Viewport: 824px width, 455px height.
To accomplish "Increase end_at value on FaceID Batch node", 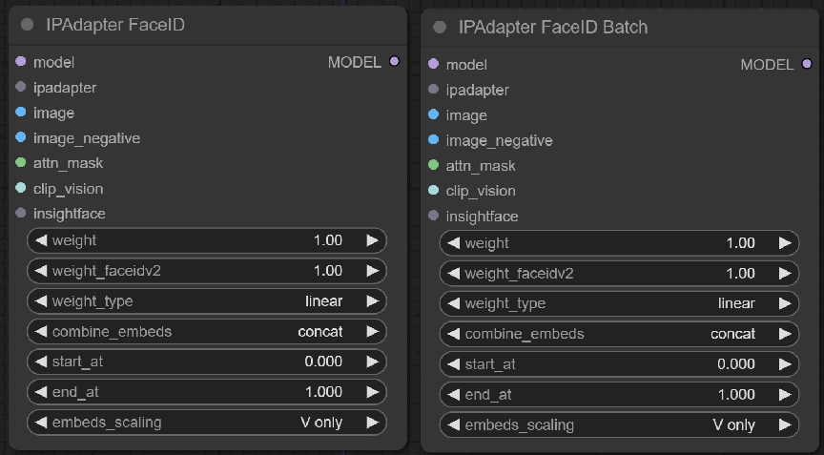I will 784,394.
